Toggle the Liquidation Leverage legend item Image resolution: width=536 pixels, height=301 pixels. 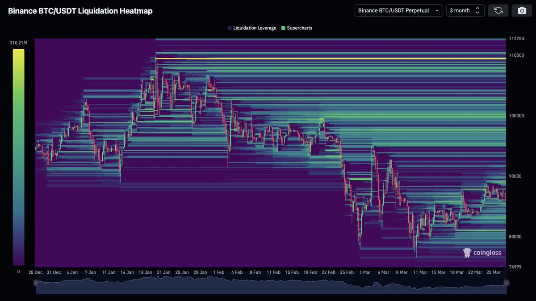point(252,28)
